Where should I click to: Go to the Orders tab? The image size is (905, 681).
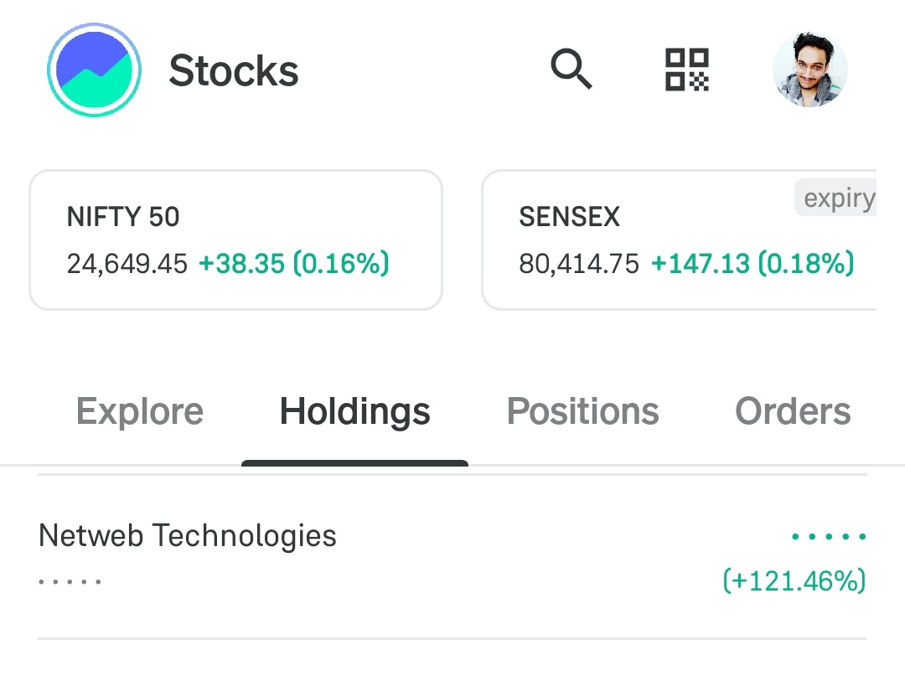coord(793,411)
